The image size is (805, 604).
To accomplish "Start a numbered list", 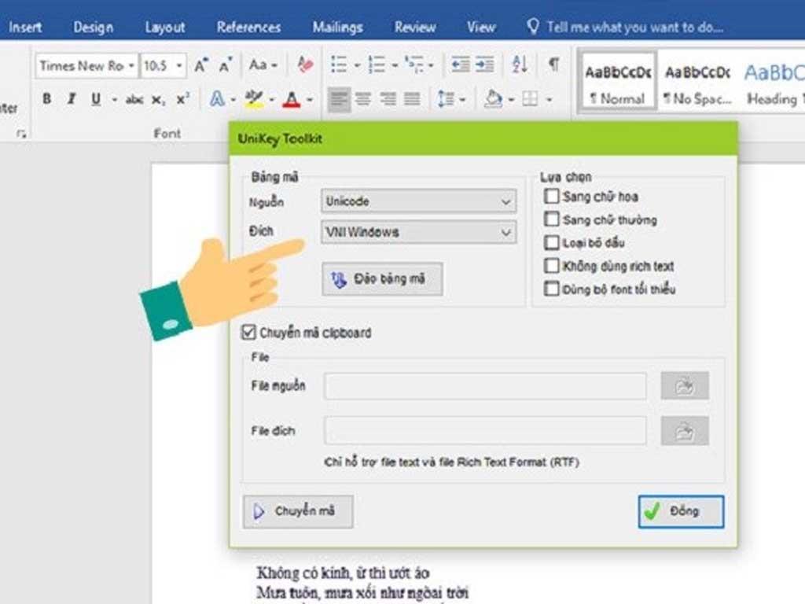I will (377, 65).
